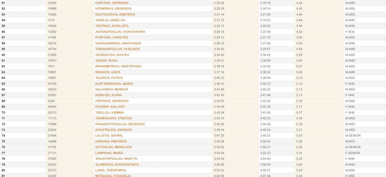Select JUNIOR, RUSH runner link

click(x=106, y=61)
